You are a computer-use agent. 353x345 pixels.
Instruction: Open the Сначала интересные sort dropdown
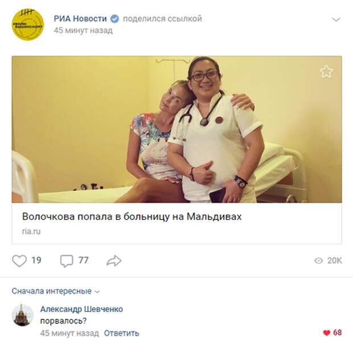click(56, 291)
